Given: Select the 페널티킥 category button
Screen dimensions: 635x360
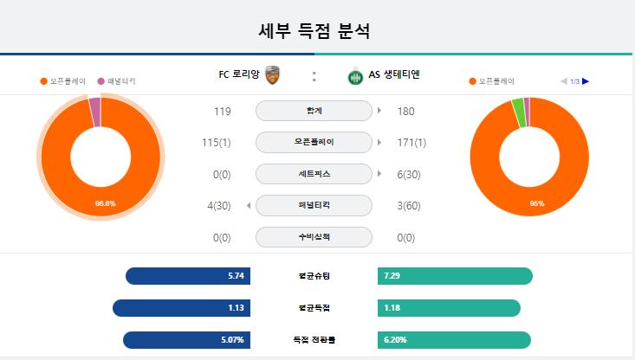Looking at the screenshot, I should 314,205.
